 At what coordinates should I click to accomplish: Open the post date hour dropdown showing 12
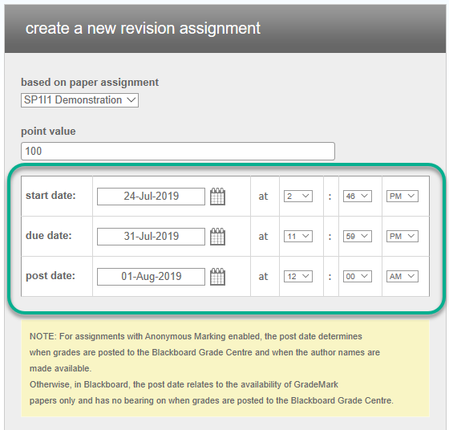pos(298,277)
